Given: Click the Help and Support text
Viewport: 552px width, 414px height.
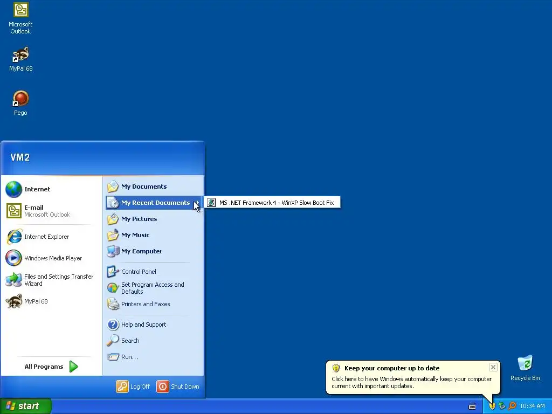Looking at the screenshot, I should click(143, 325).
